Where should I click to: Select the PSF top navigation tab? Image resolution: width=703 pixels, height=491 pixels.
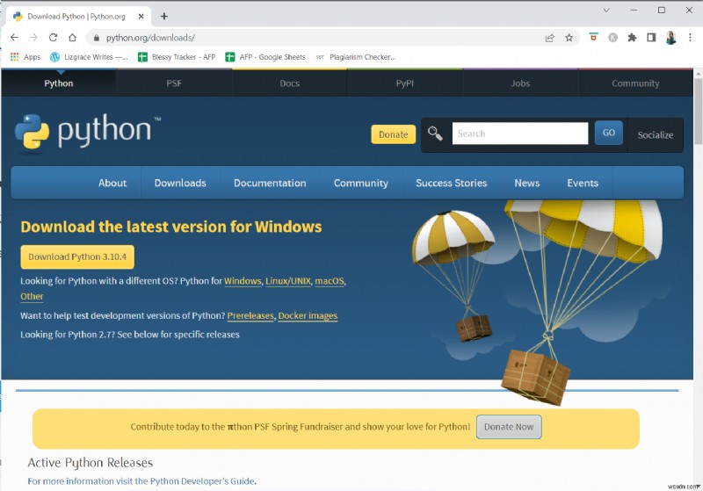tap(174, 83)
